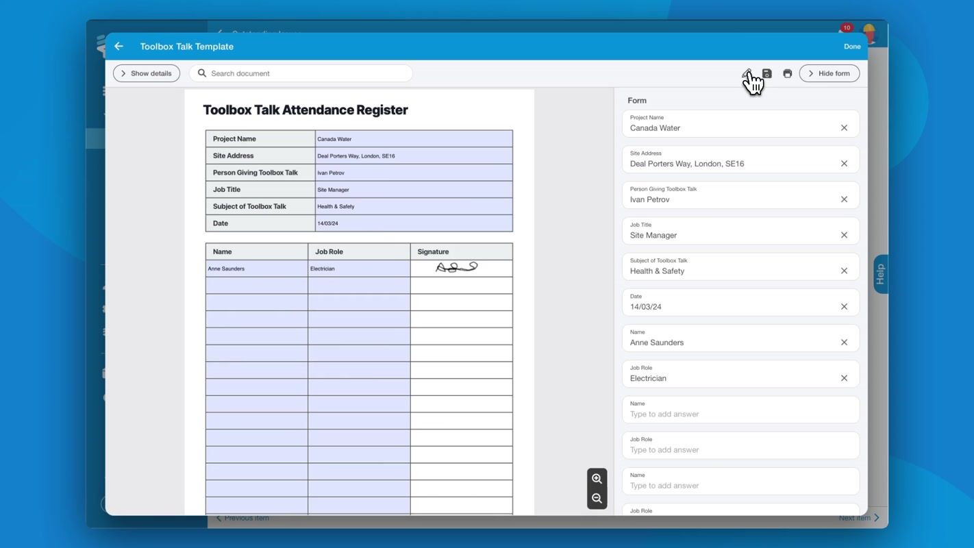The height and width of the screenshot is (548, 974).
Task: Click the save disk icon
Action: tap(767, 73)
